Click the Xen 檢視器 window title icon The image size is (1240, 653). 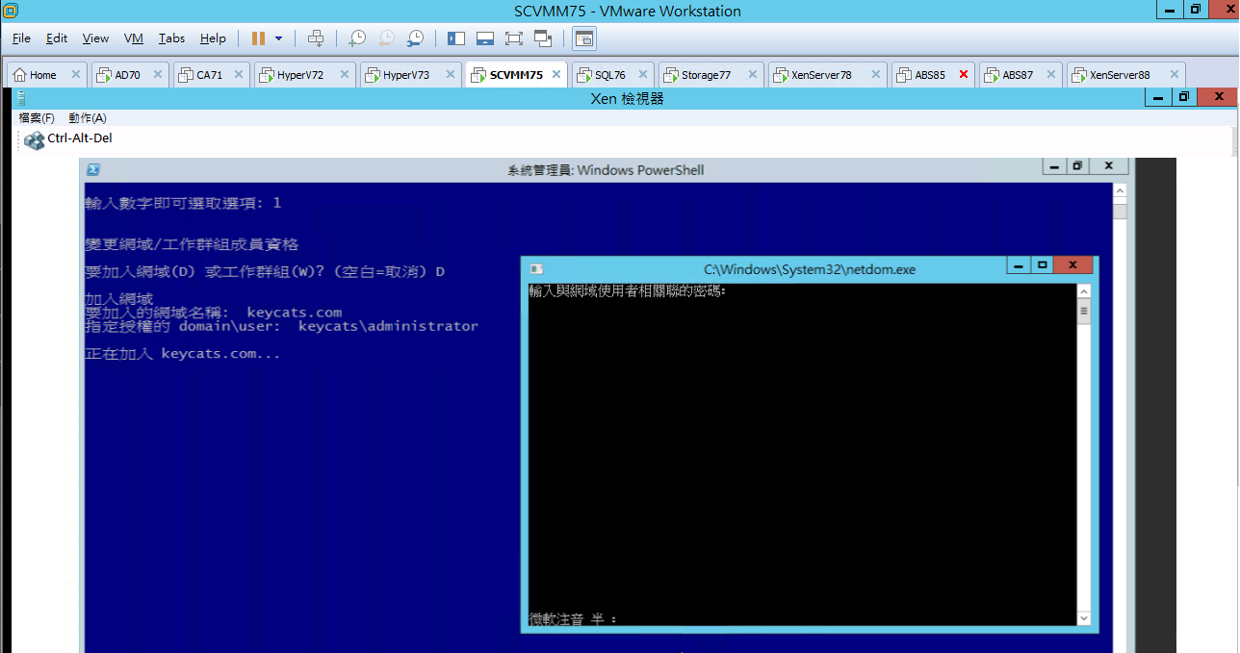(x=21, y=98)
